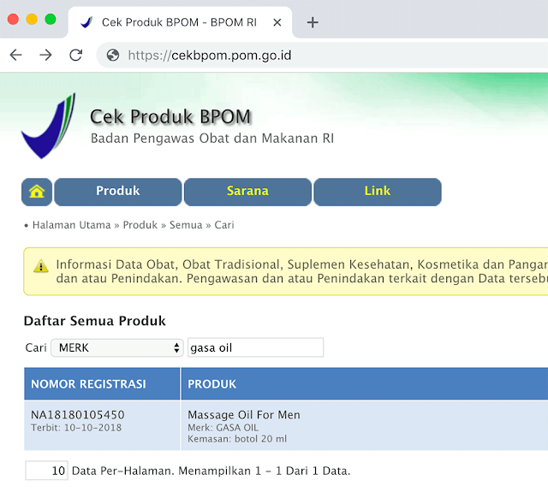
Task: Open the MERK search category dropdown
Action: 117,348
